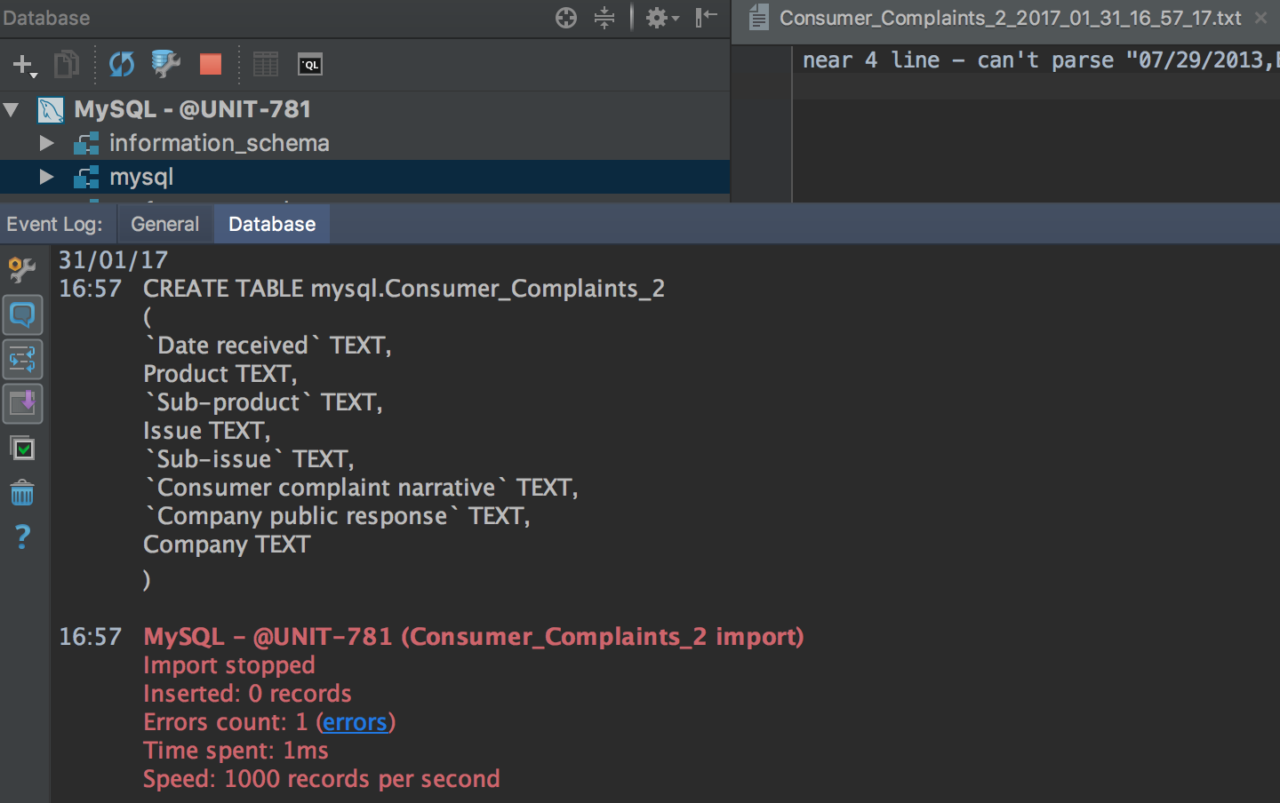1280x803 pixels.
Task: Click the `Date received` TEXT line
Action: [x=268, y=346]
